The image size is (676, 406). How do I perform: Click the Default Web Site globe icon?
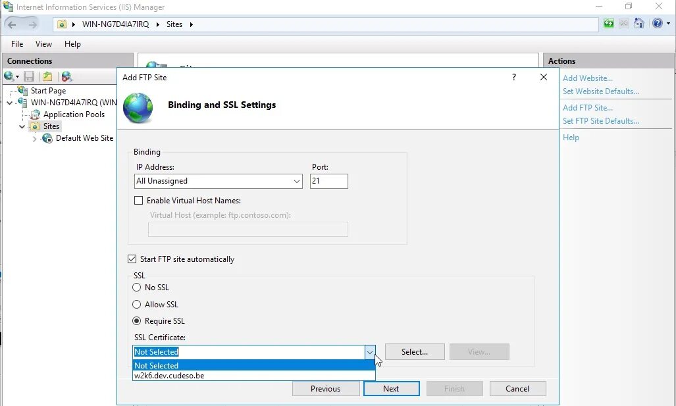point(47,138)
